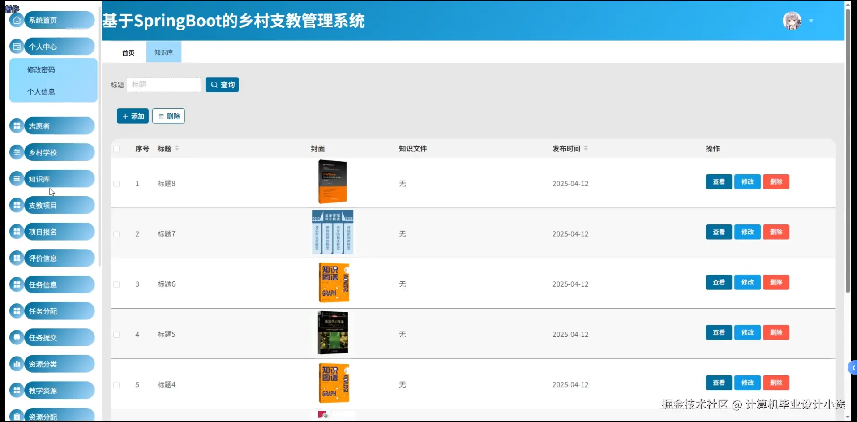The image size is (857, 422).
Task: Open the cover thumbnail of 标题8
Action: click(x=332, y=182)
